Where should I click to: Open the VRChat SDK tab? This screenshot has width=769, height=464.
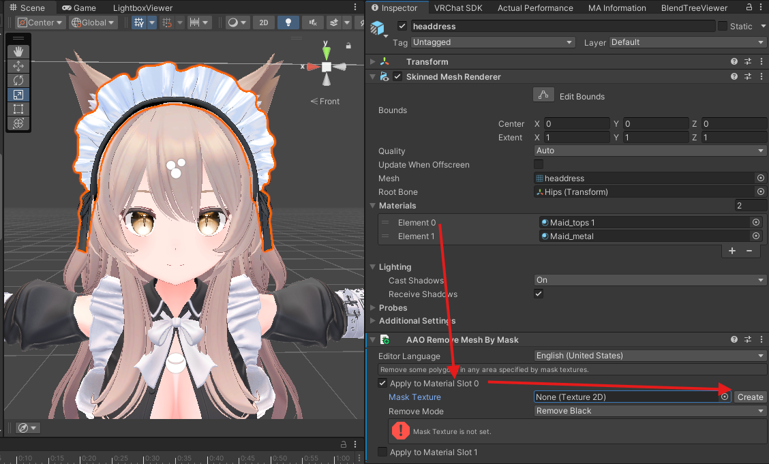pos(458,7)
